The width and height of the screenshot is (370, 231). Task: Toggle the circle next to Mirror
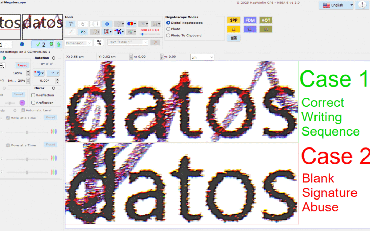(54, 88)
